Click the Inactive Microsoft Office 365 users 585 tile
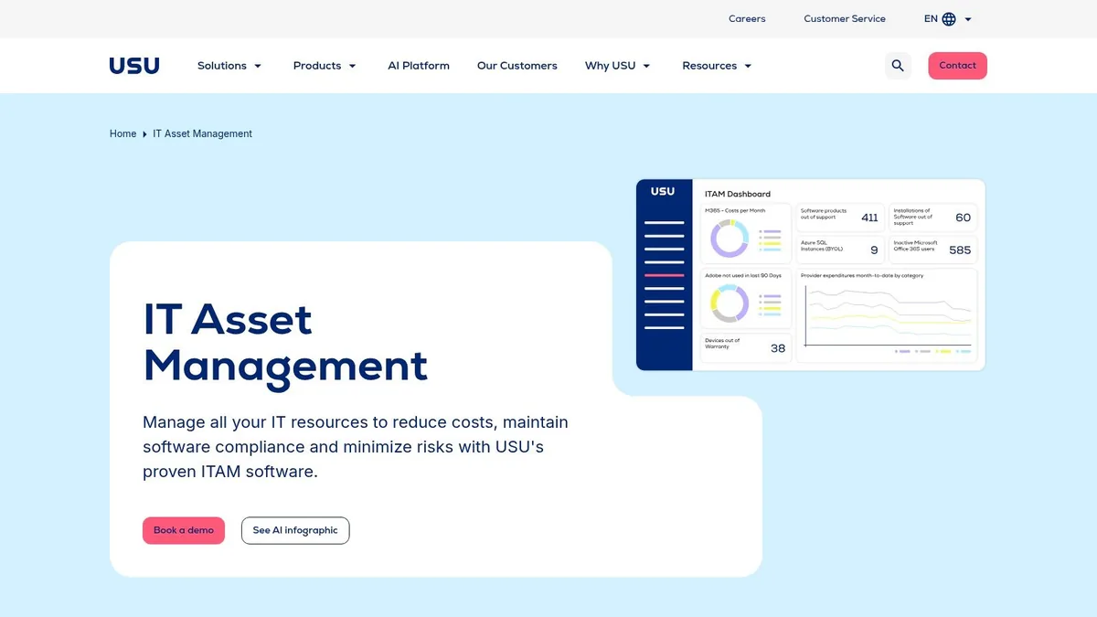This screenshot has width=1097, height=617. [932, 250]
